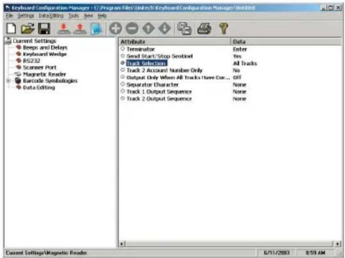This screenshot has height=258, width=345.
Task: Click the status bar date 6/11/2003
Action: click(x=276, y=252)
